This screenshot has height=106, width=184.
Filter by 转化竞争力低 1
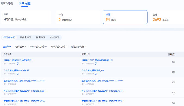coord(78,47)
